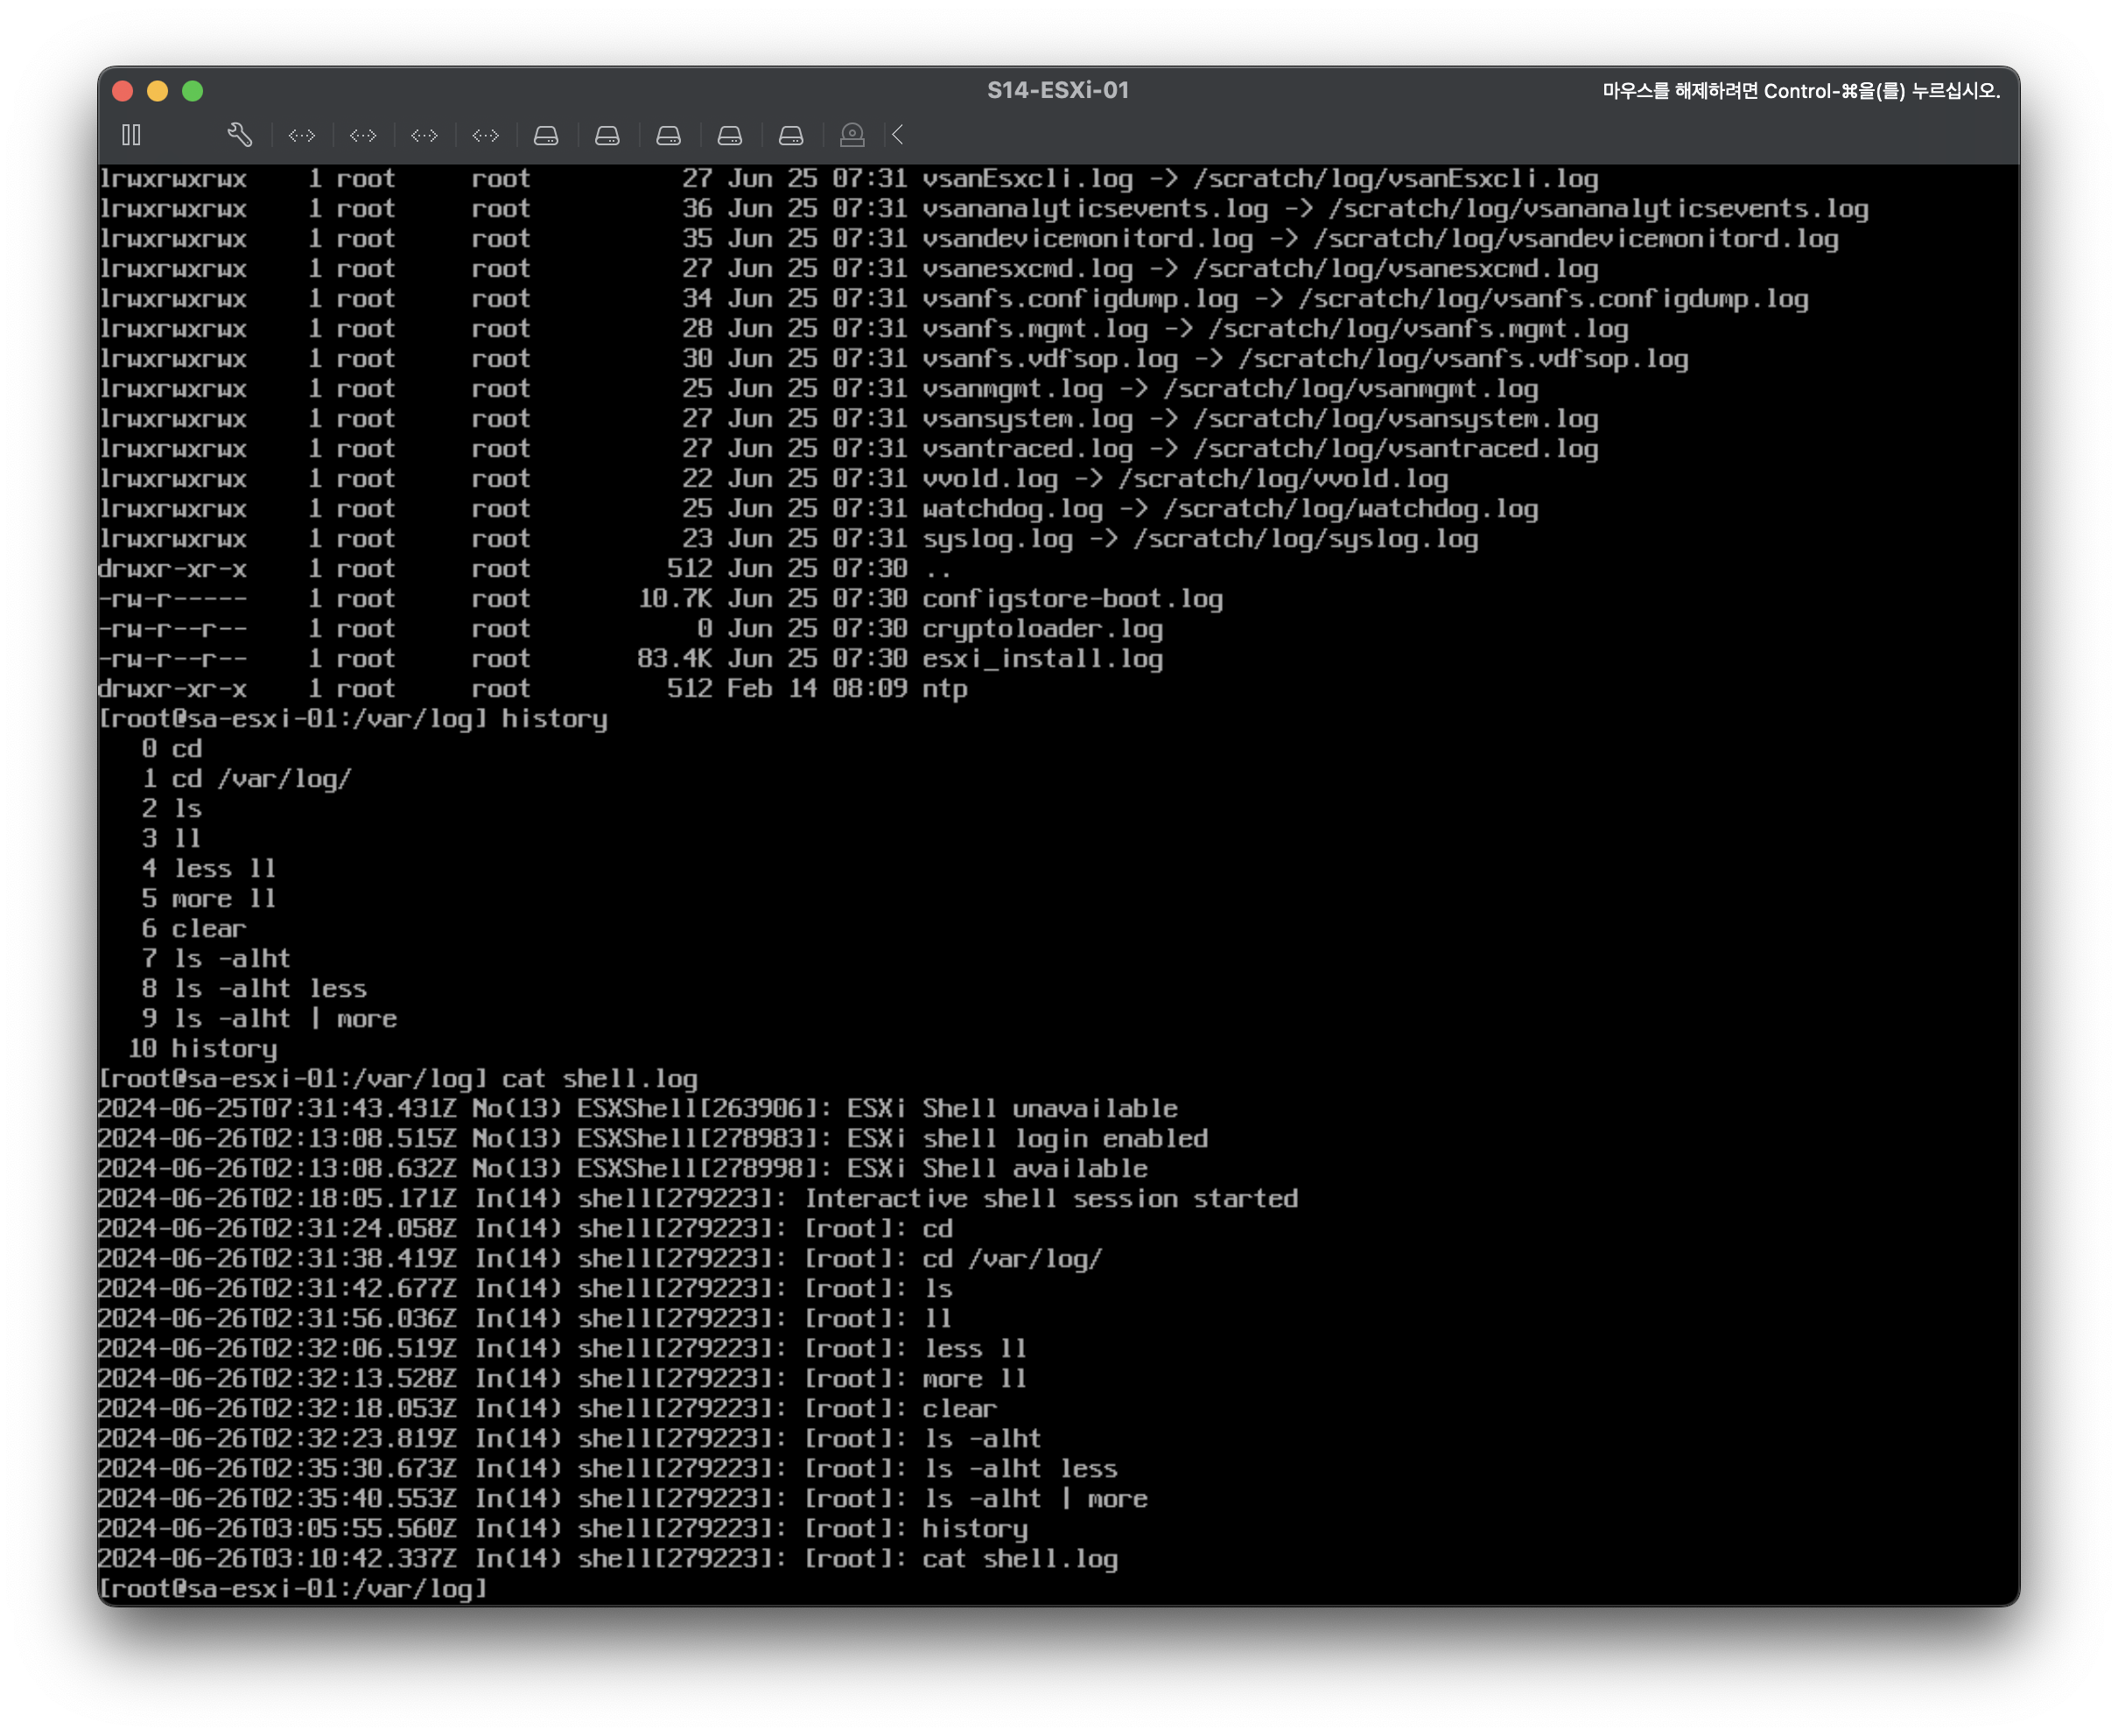The height and width of the screenshot is (1736, 2118).
Task: Open VM settings via wrench icon
Action: (239, 135)
